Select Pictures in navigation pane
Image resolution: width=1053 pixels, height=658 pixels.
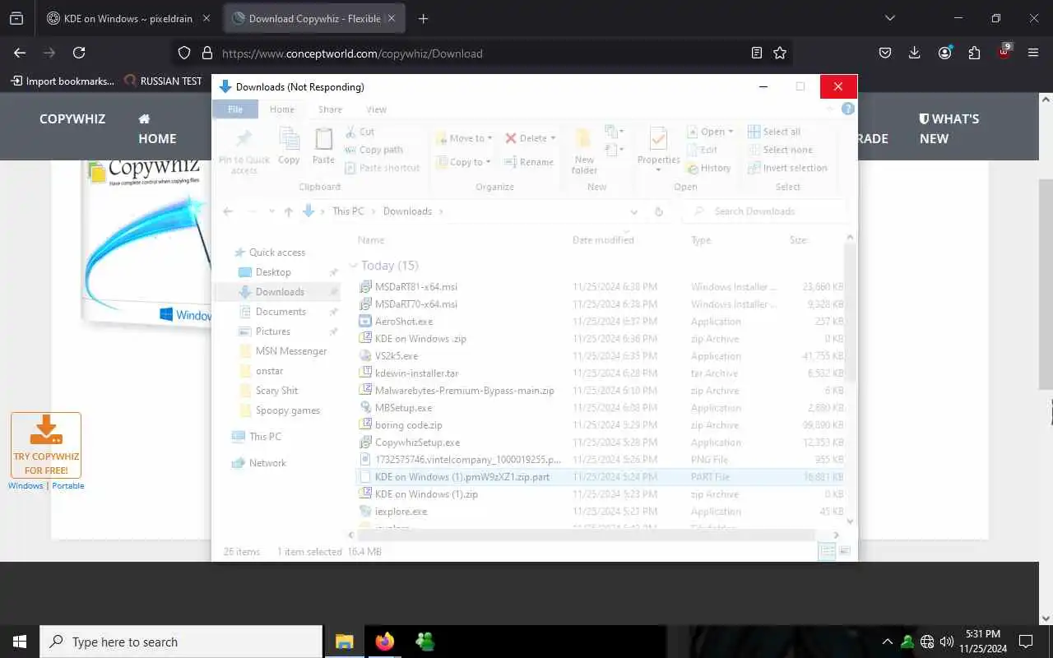[272, 331]
